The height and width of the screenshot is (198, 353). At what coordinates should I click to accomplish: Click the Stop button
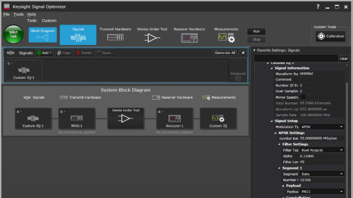click(x=256, y=40)
